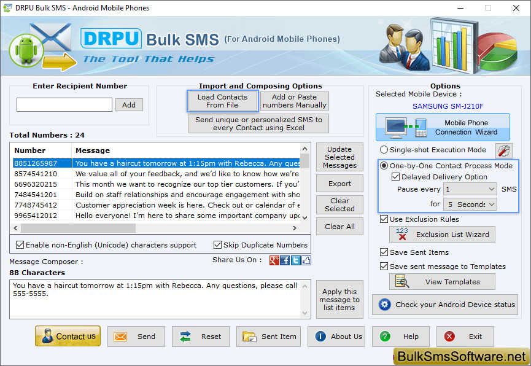
Task: Click the Mobile Phone Connection Wizard button
Action: (x=443, y=127)
